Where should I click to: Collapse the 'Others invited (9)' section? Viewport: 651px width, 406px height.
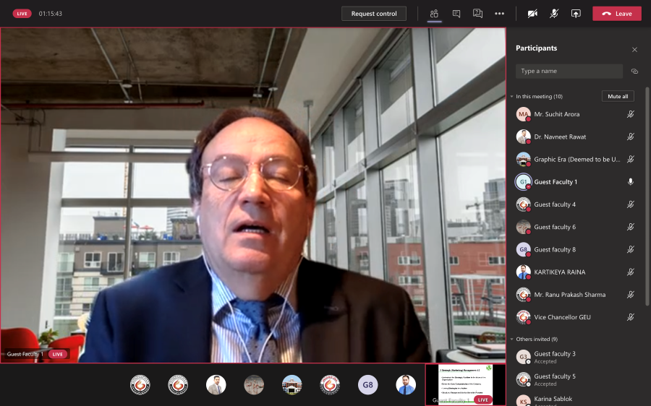(511, 340)
